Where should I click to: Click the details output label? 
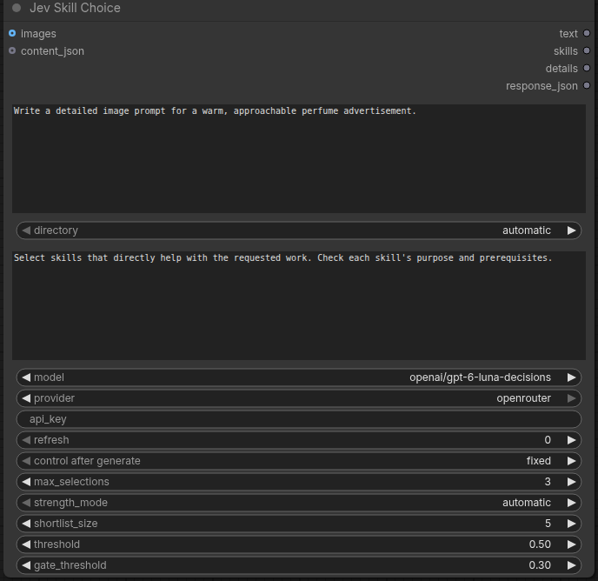click(x=561, y=69)
